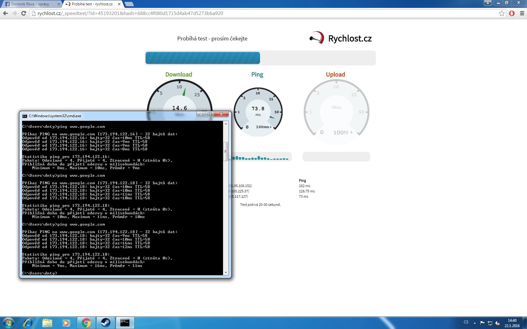
Task: Open the Chrome hamburger menu
Action: (x=522, y=13)
